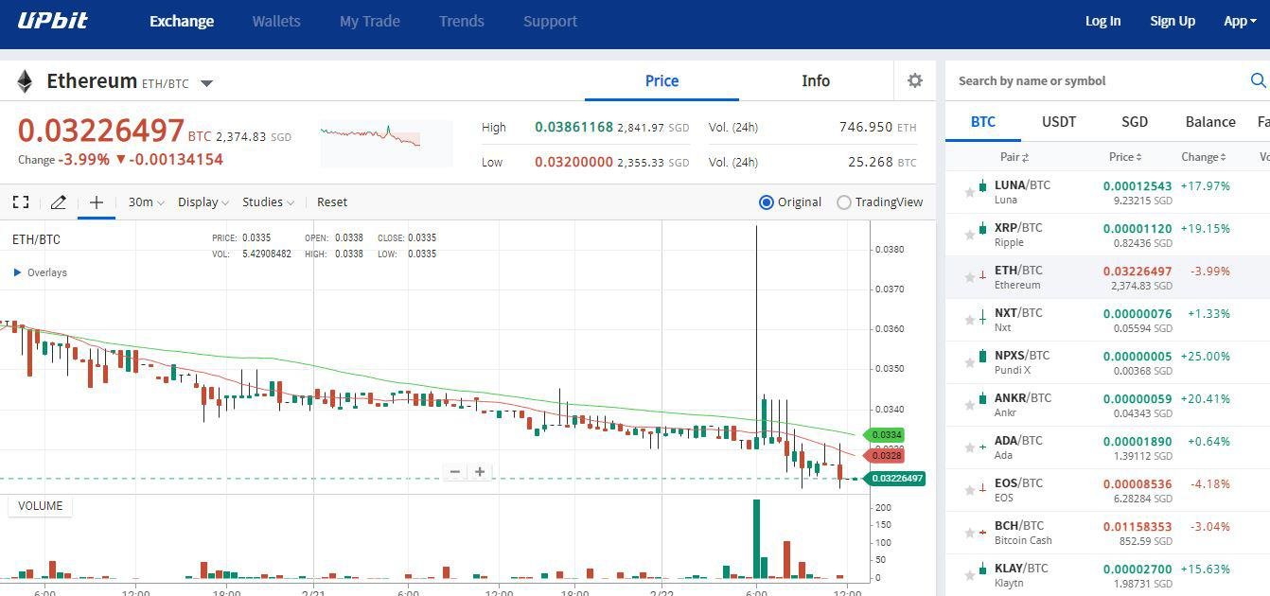This screenshot has height=596, width=1270.
Task: Click the zoom-out minus icon on chart
Action: tap(455, 471)
